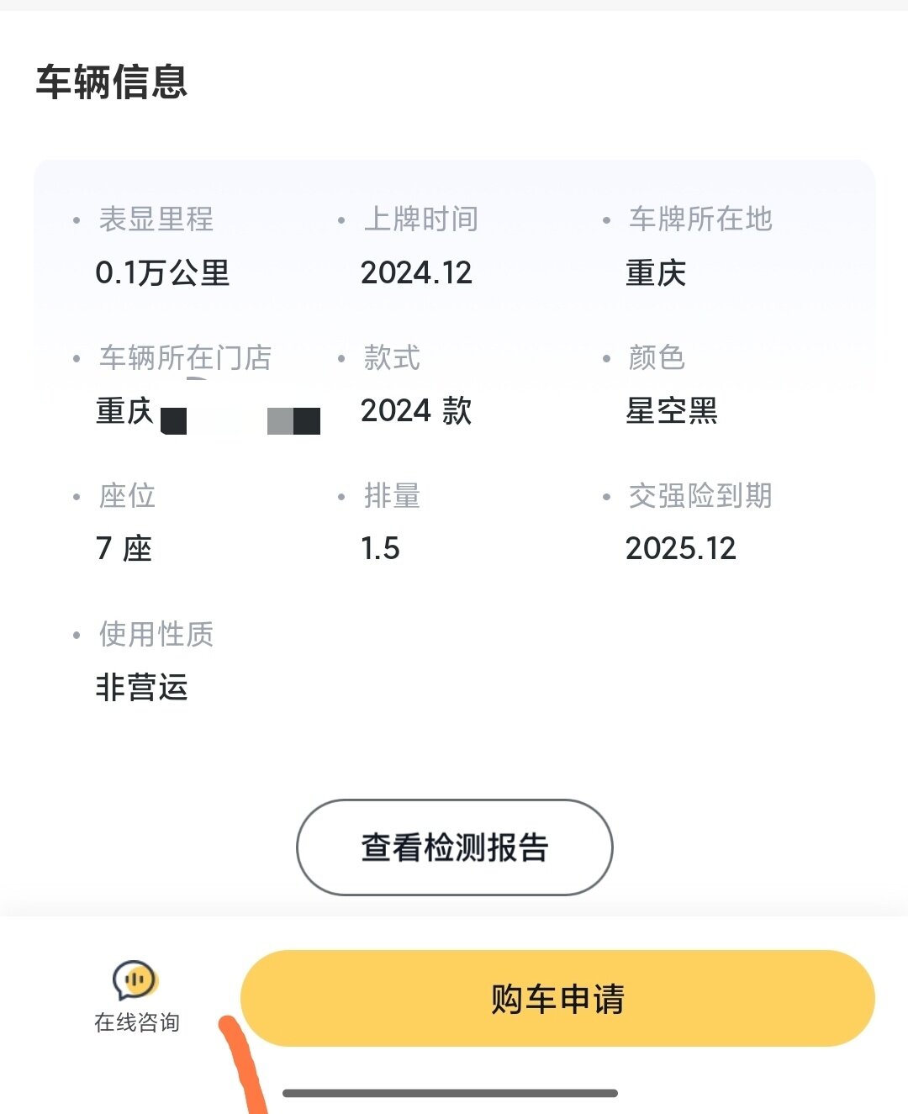Tap the bottom home indicator bar

[451, 1093]
